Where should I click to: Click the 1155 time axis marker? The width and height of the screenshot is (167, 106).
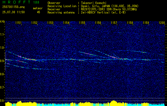click(82, 23)
